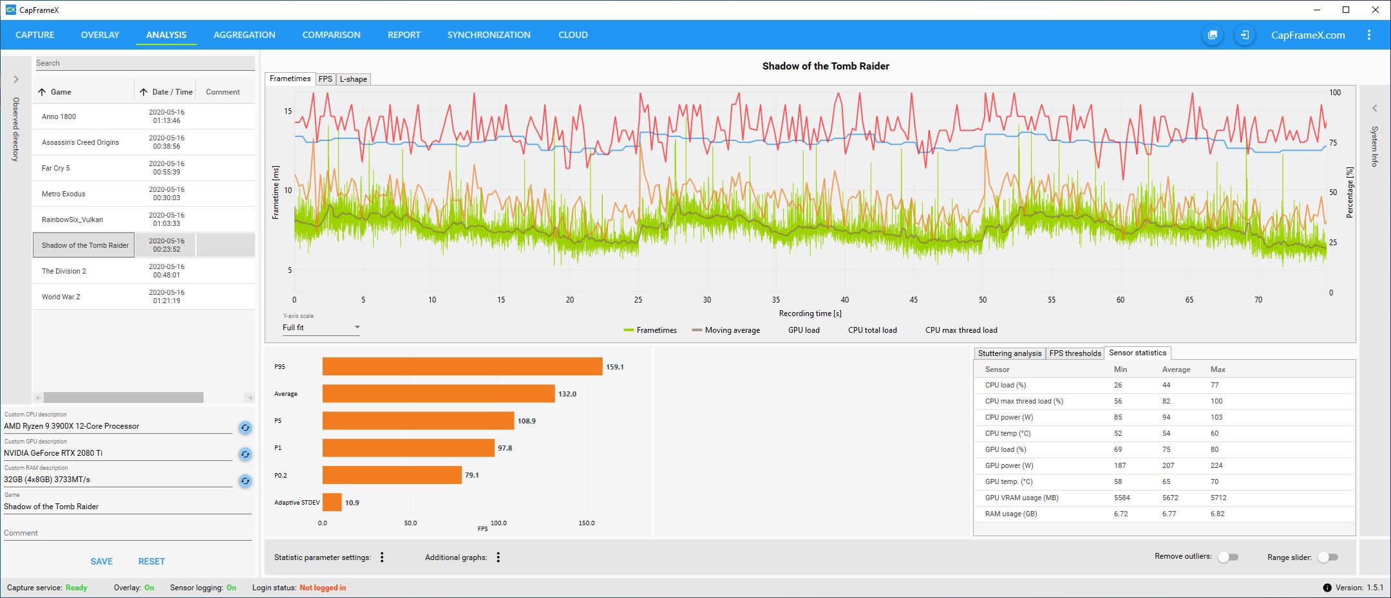
Task: Refresh the custom CPU description
Action: pos(245,427)
